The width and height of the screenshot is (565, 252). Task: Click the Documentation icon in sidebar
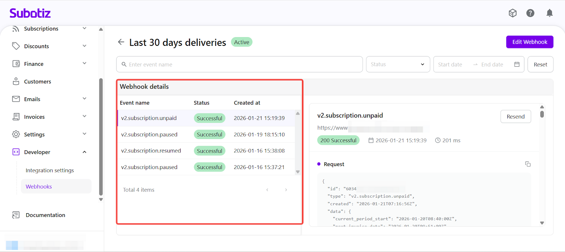click(16, 215)
